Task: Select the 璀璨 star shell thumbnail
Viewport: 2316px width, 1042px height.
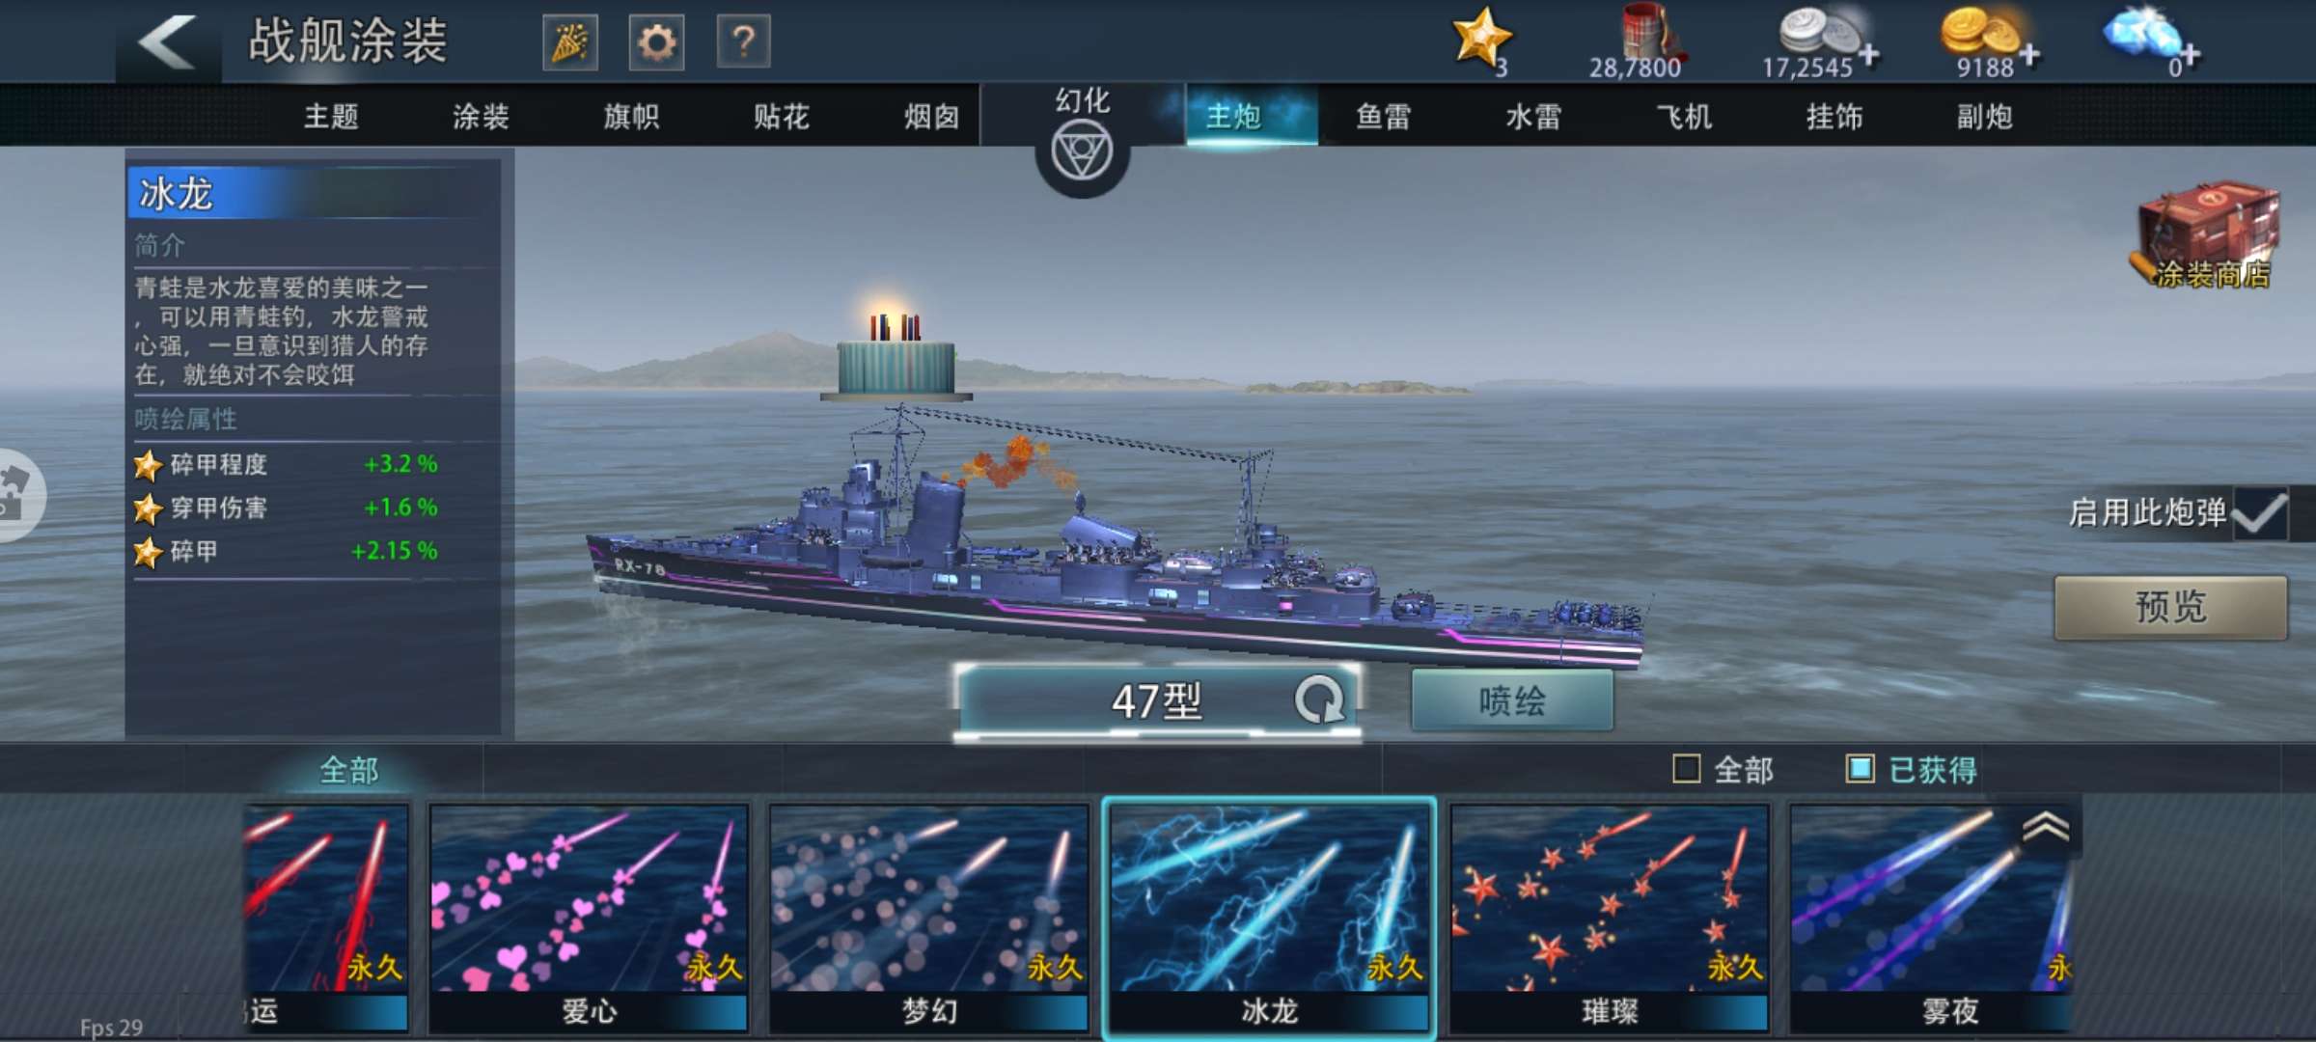Action: click(x=1610, y=919)
